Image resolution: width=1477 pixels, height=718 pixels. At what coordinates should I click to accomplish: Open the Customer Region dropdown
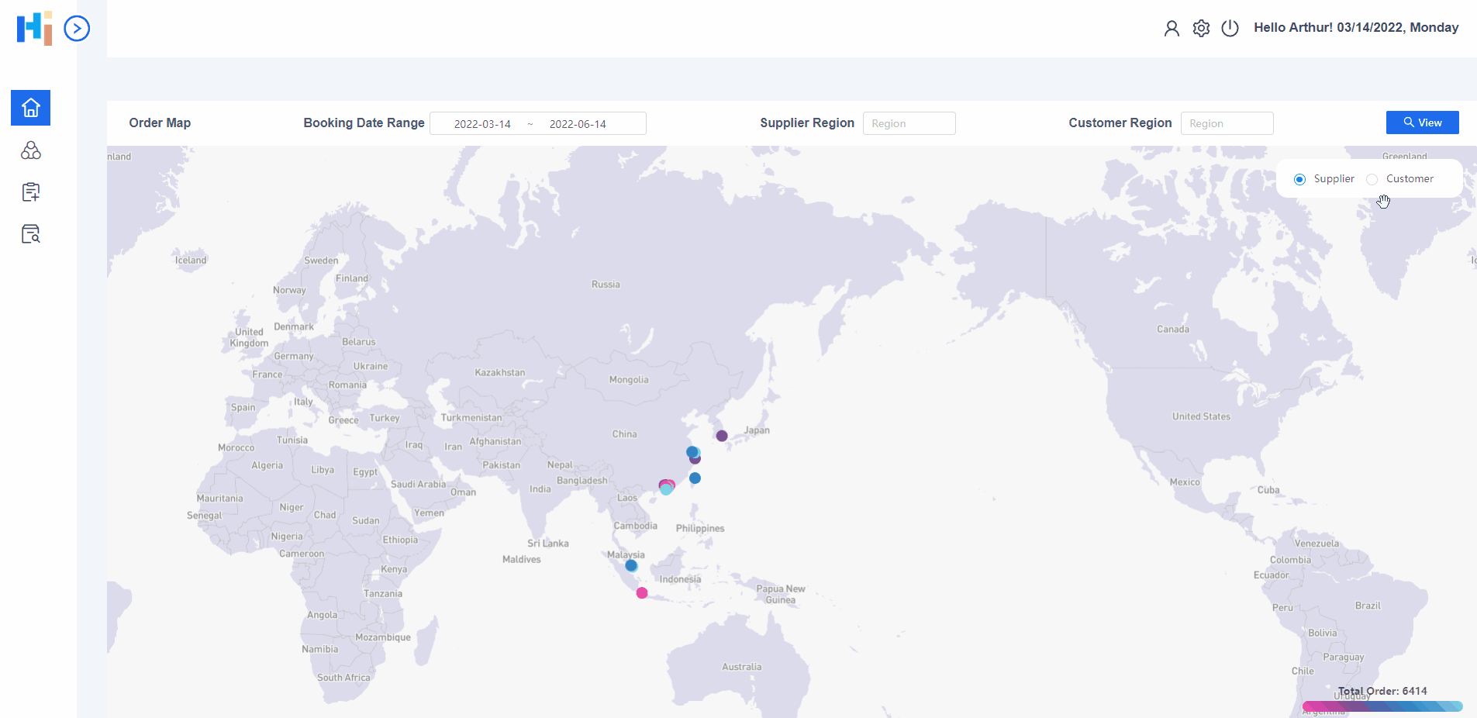click(x=1227, y=123)
